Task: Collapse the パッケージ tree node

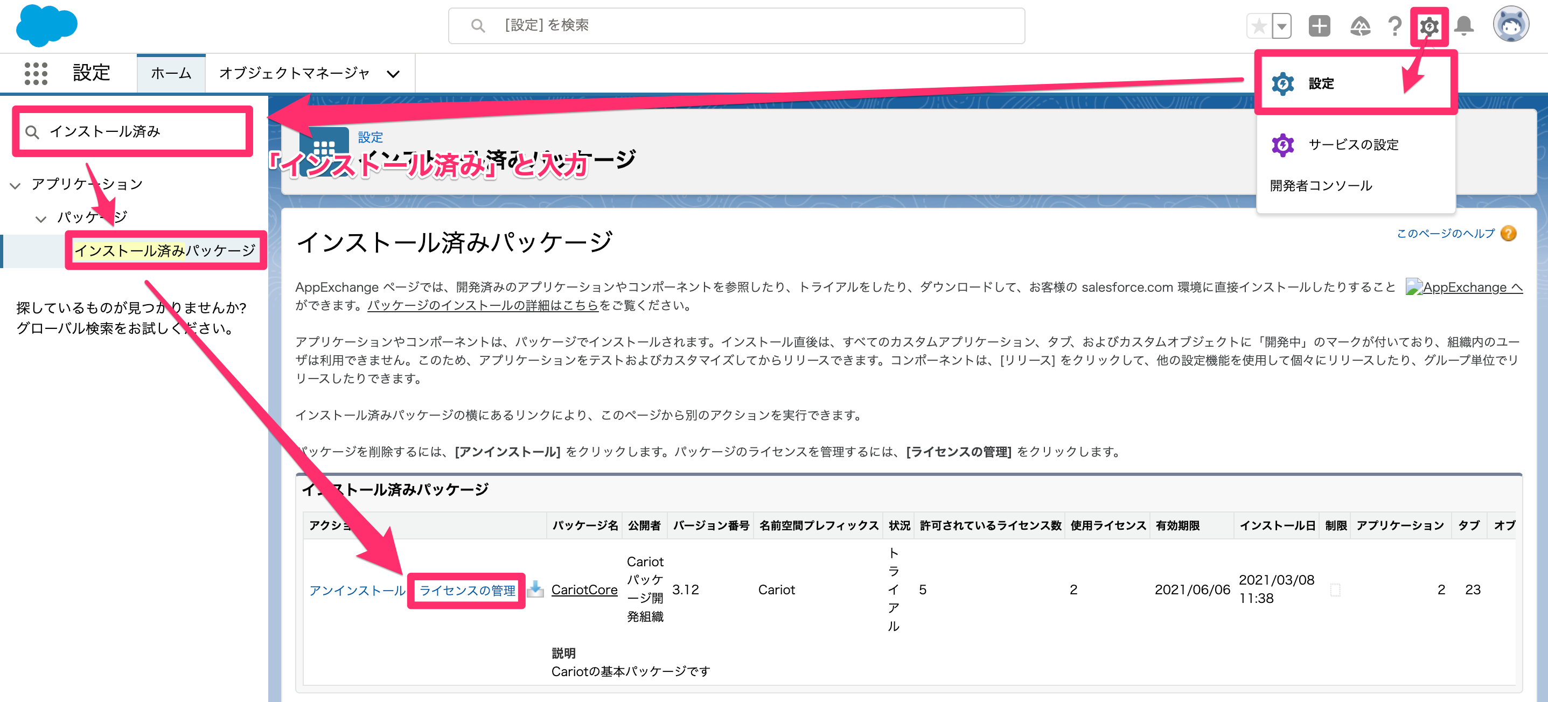Action: (41, 219)
